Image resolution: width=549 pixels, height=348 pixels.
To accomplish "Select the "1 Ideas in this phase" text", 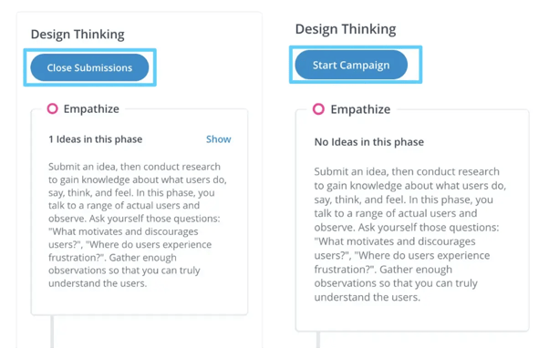I will click(95, 139).
